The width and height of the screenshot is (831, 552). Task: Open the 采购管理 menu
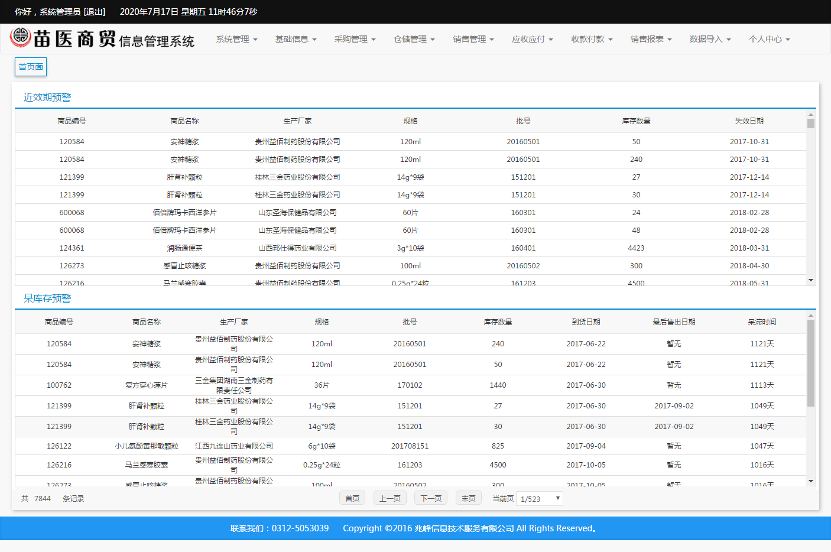(355, 40)
